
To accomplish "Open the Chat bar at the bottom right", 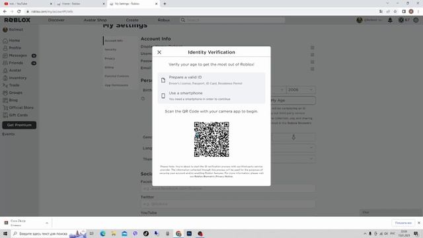I will click(x=391, y=212).
